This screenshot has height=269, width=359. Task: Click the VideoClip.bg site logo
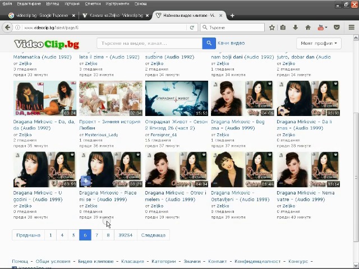(x=47, y=44)
